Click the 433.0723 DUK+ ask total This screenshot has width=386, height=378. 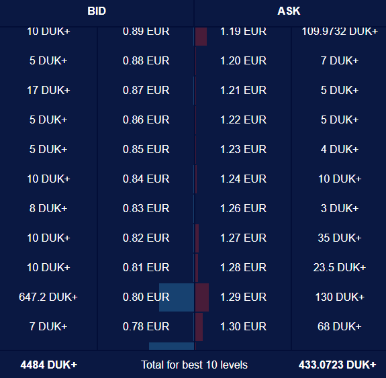tap(338, 365)
